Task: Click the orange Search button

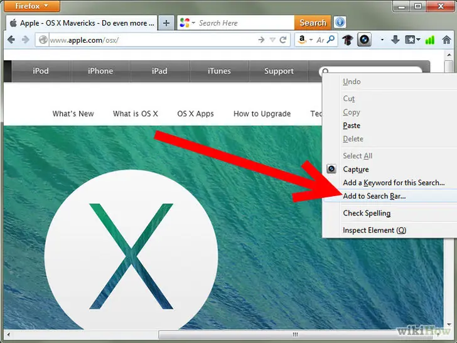Action: click(313, 23)
